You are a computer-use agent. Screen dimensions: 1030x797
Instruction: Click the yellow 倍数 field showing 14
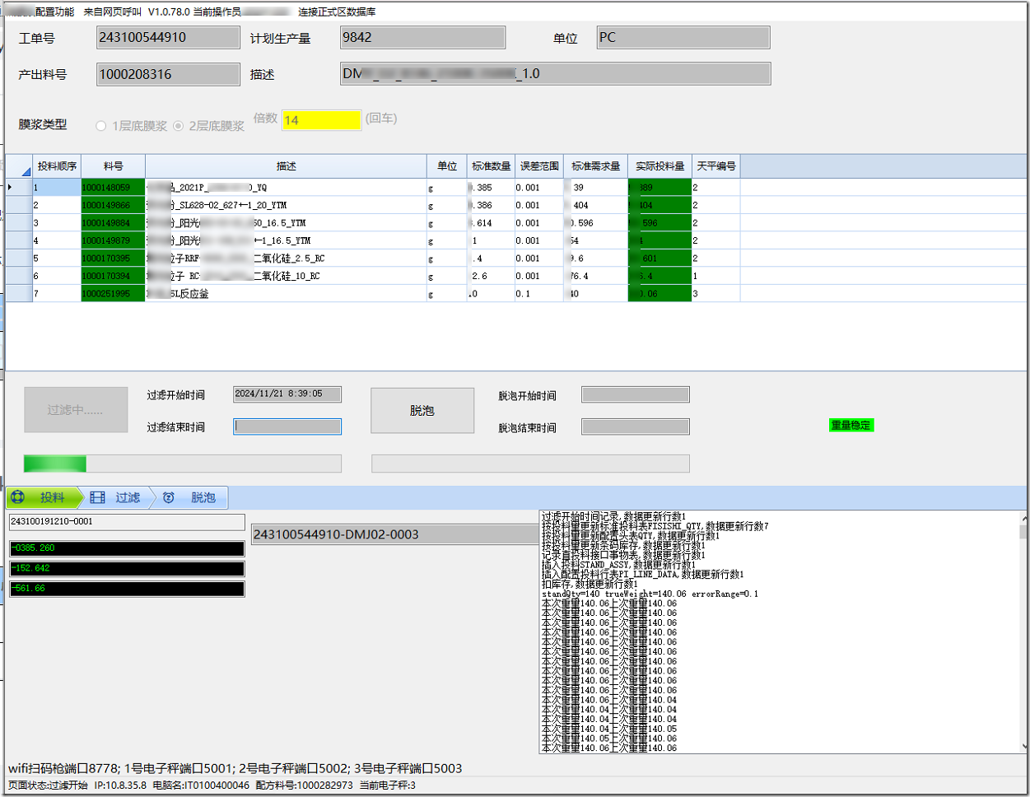pos(321,120)
